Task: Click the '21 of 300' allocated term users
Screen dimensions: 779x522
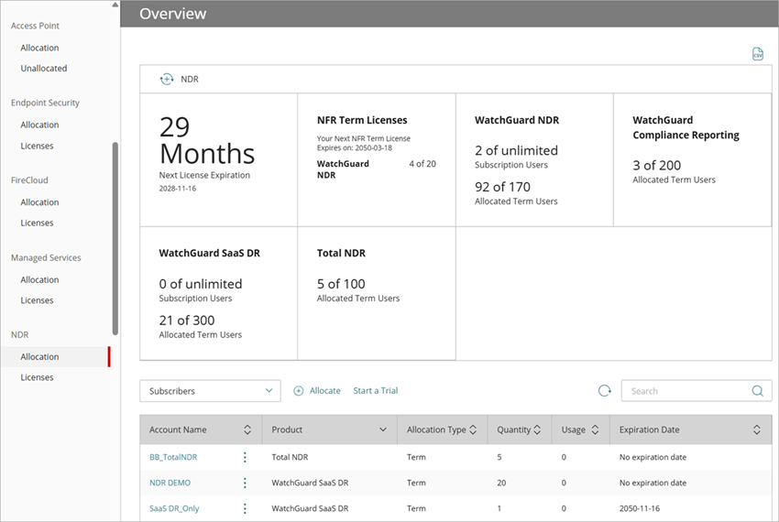Action: 187,321
